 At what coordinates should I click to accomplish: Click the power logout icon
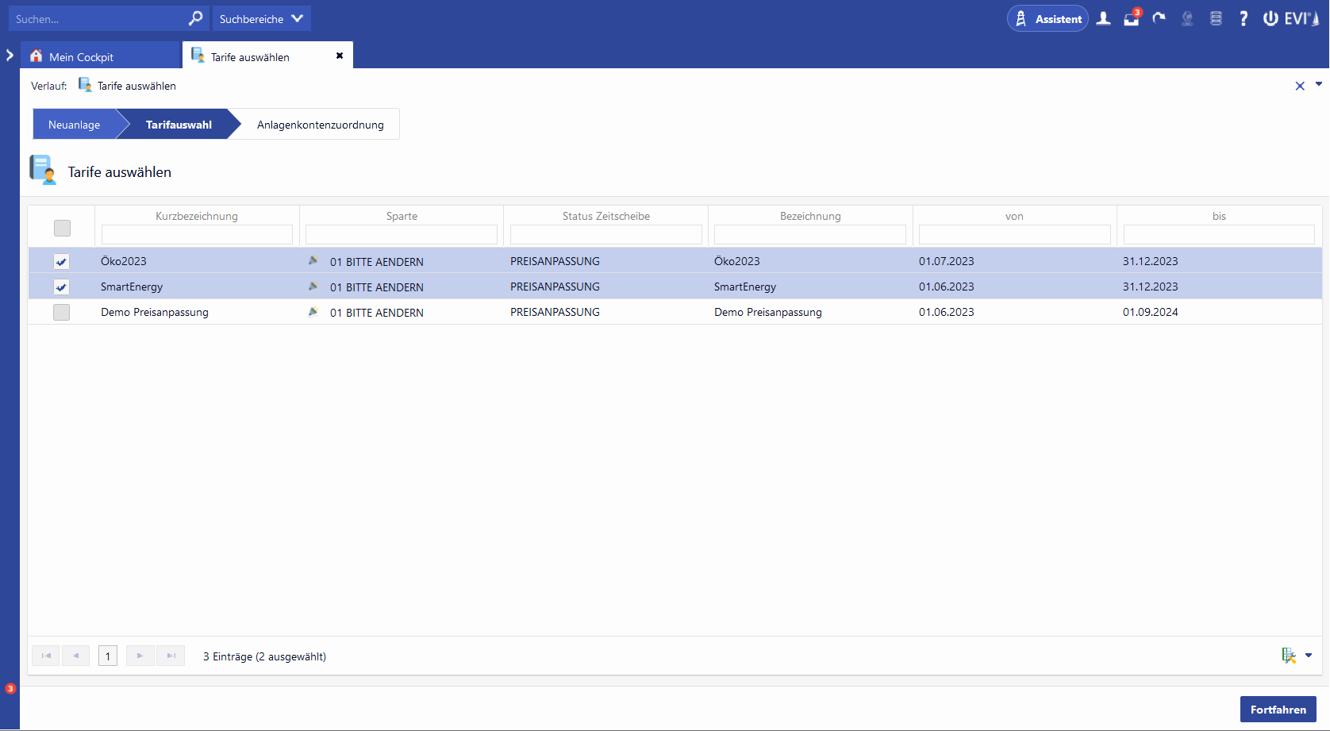point(1270,18)
